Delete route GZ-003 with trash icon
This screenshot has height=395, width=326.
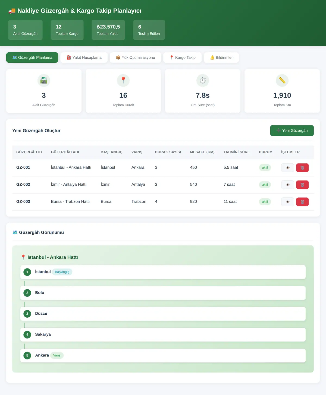tap(302, 202)
